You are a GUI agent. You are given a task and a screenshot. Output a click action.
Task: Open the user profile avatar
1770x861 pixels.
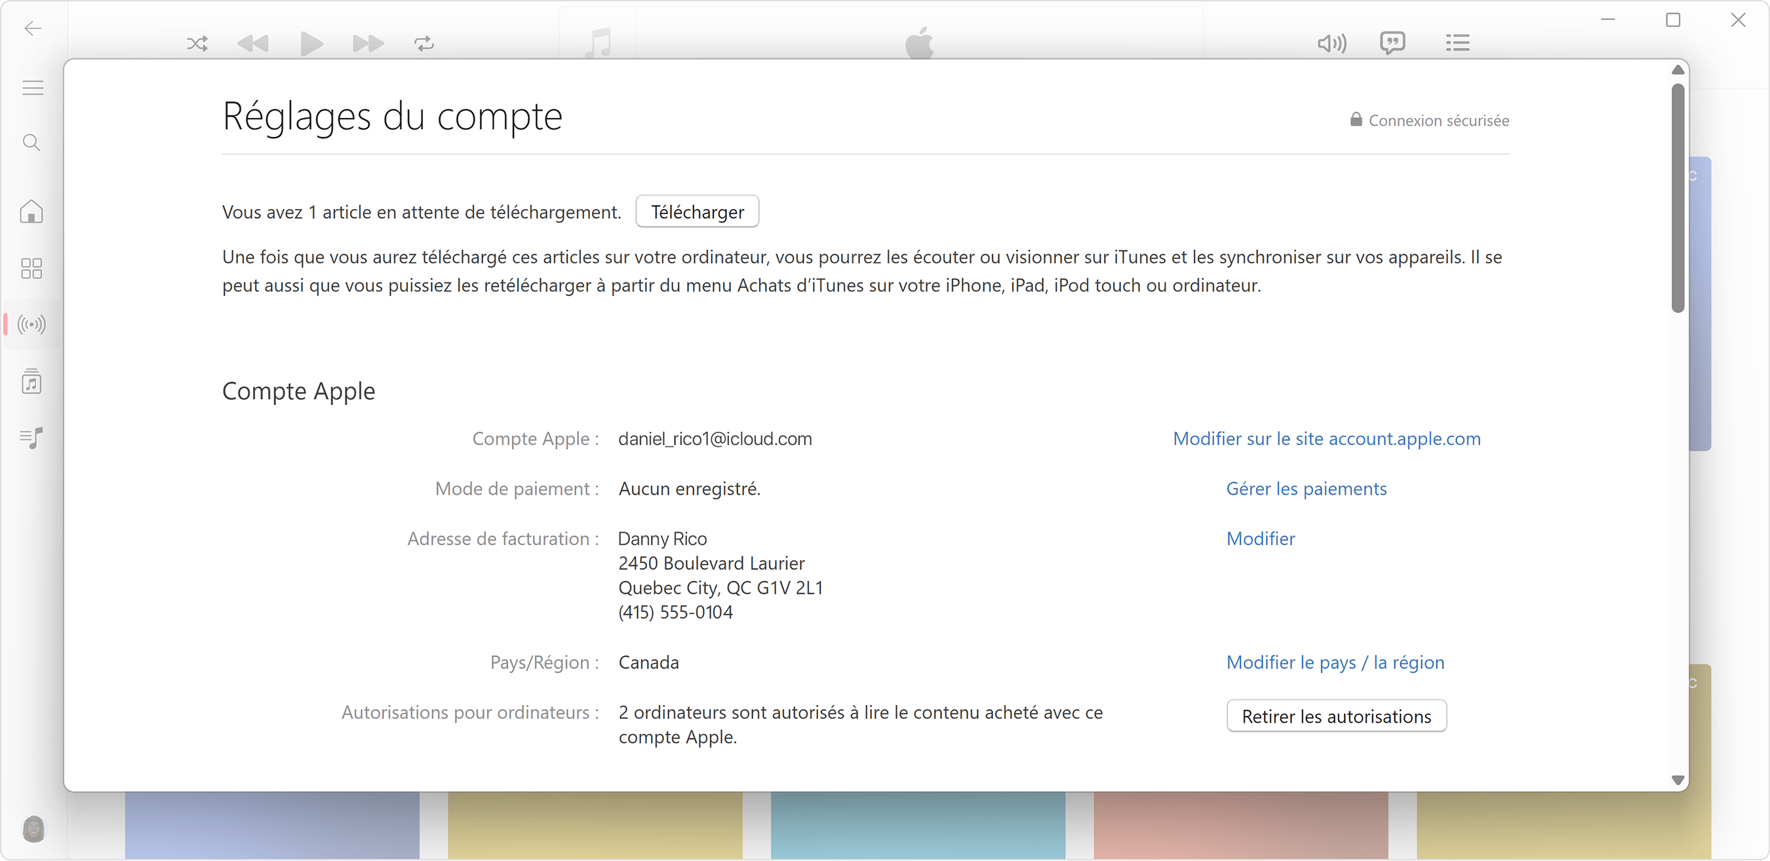tap(33, 829)
